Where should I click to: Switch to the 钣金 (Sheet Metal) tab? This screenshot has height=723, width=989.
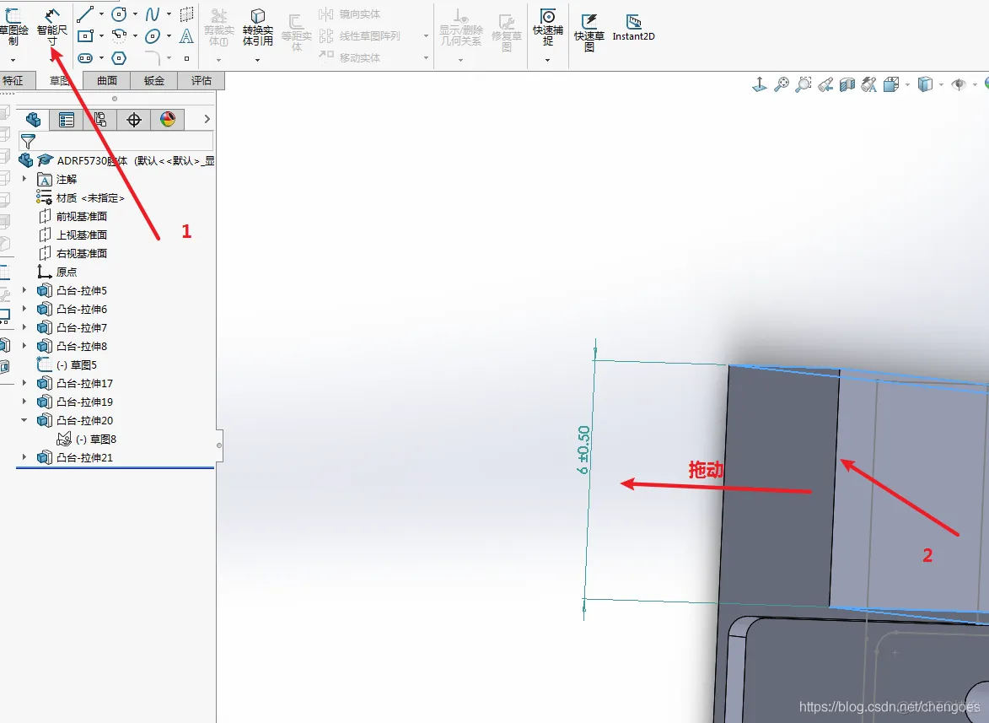pos(154,81)
